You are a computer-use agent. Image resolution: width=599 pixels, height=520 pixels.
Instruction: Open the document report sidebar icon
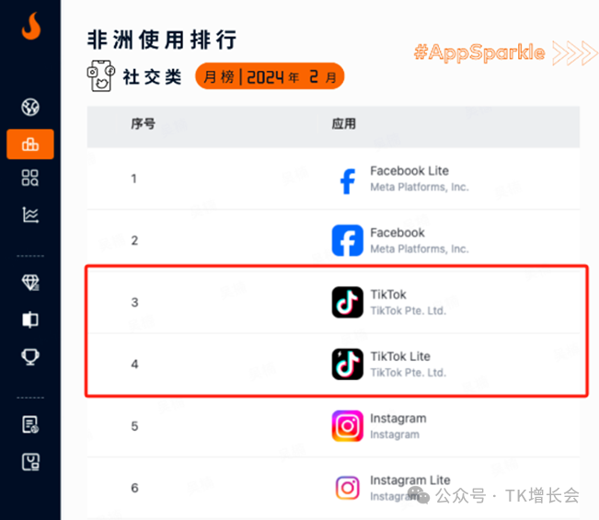click(x=30, y=424)
